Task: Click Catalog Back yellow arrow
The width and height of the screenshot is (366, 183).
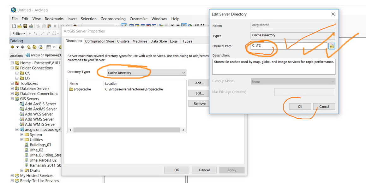Action: [12, 47]
